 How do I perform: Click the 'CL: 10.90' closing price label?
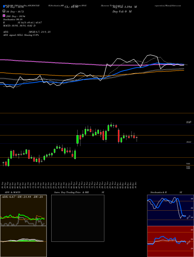[x=71, y=7]
